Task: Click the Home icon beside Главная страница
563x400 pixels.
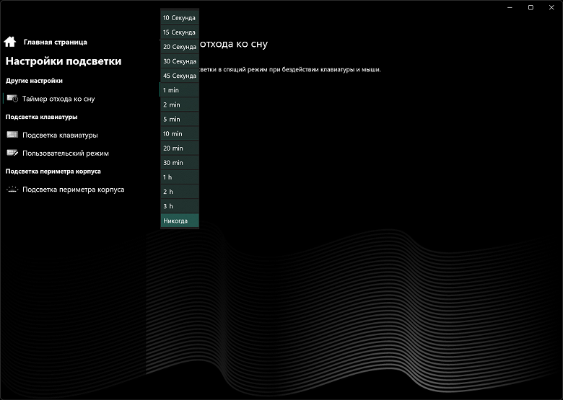Action: 10,42
